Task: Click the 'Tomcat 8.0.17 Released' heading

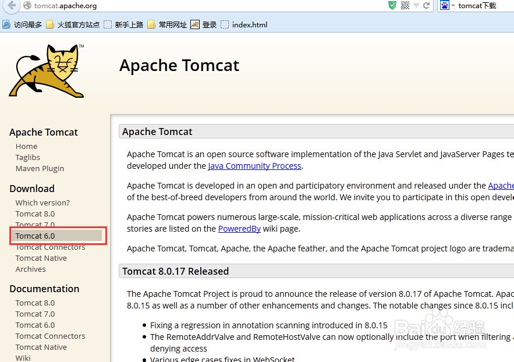Action: [175, 271]
